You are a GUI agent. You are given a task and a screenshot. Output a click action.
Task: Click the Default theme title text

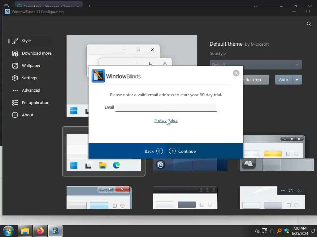(x=226, y=44)
